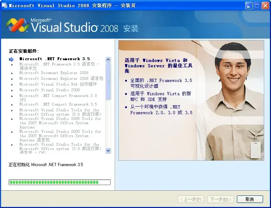Image resolution: width=271 pixels, height=208 pixels.
Task: Click the component list scroll down arrow
Action: (108, 150)
